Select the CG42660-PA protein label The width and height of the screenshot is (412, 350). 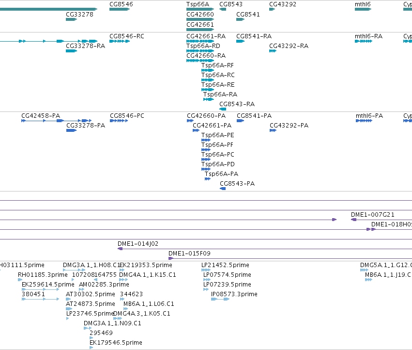tap(206, 116)
